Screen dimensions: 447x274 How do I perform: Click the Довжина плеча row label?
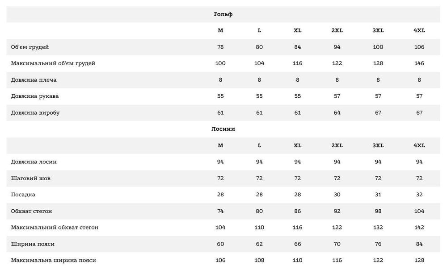point(34,80)
